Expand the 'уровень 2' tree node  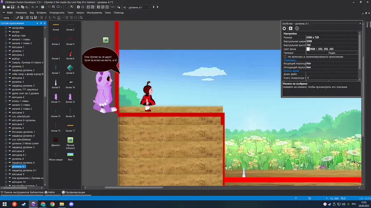[x=6, y=66]
